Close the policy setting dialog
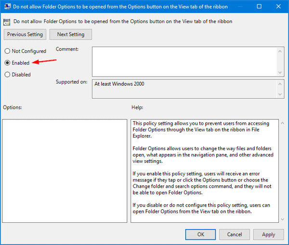 279,7
